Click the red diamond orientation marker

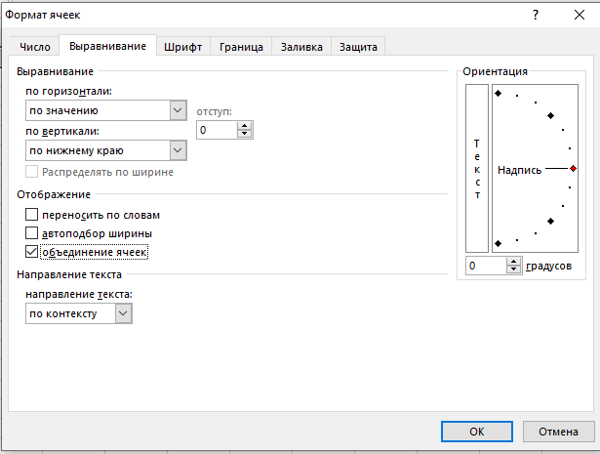click(573, 169)
